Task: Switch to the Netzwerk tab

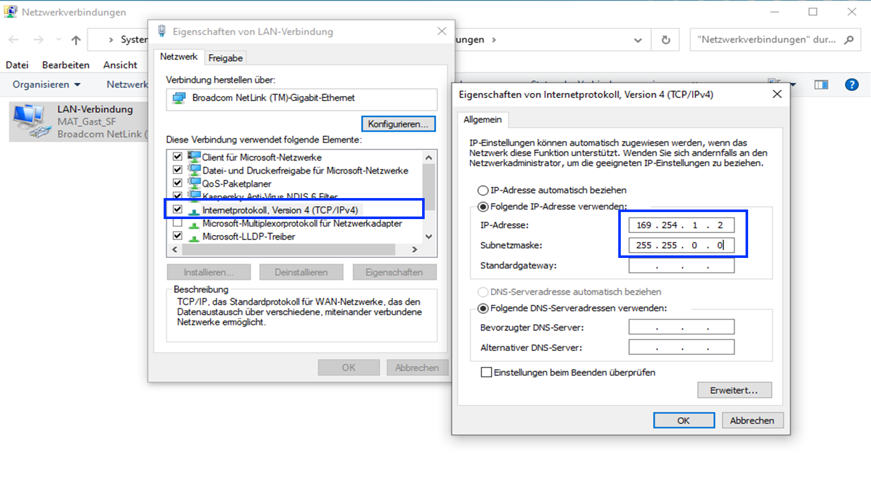Action: pyautogui.click(x=179, y=57)
